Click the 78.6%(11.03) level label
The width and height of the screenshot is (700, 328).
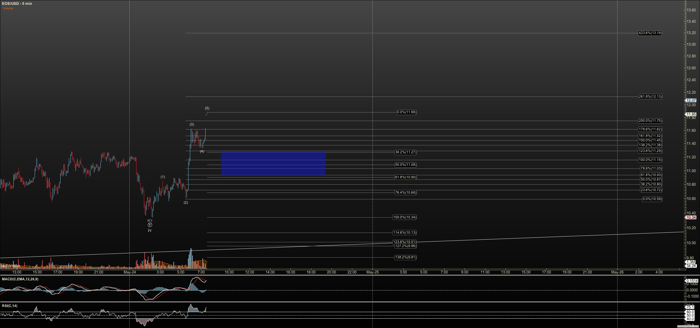point(651,168)
